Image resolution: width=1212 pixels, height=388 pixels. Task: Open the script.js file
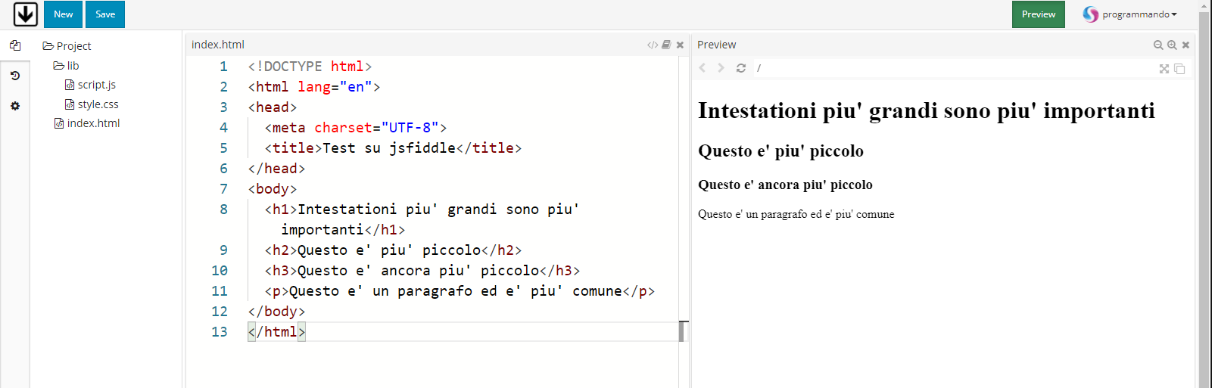[90, 85]
